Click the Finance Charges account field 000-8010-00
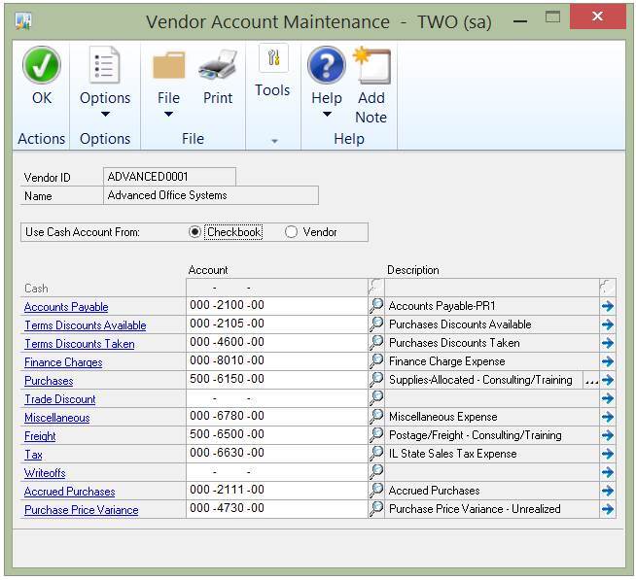The image size is (636, 580). click(x=277, y=361)
